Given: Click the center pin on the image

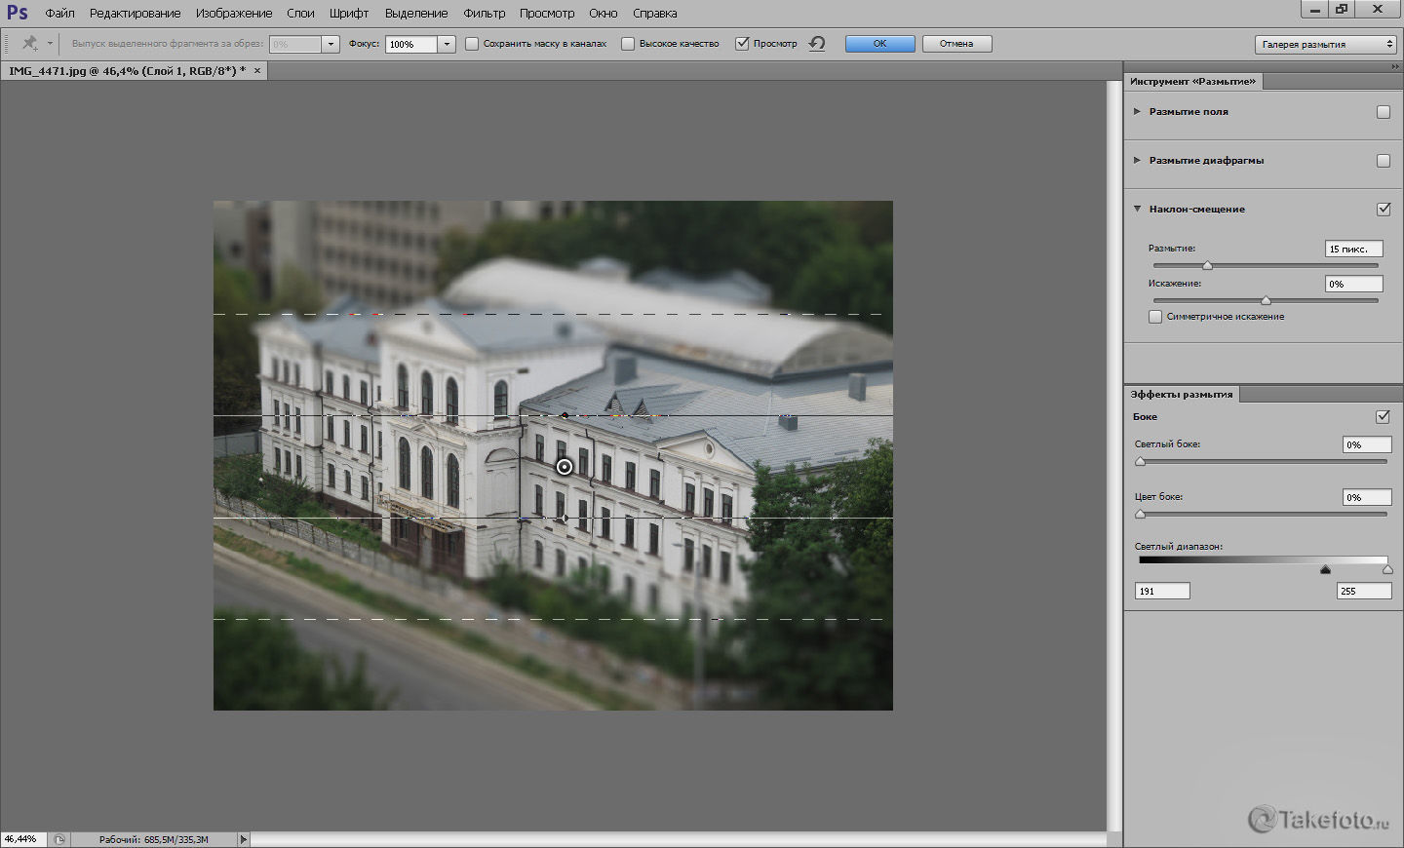Looking at the screenshot, I should (564, 467).
